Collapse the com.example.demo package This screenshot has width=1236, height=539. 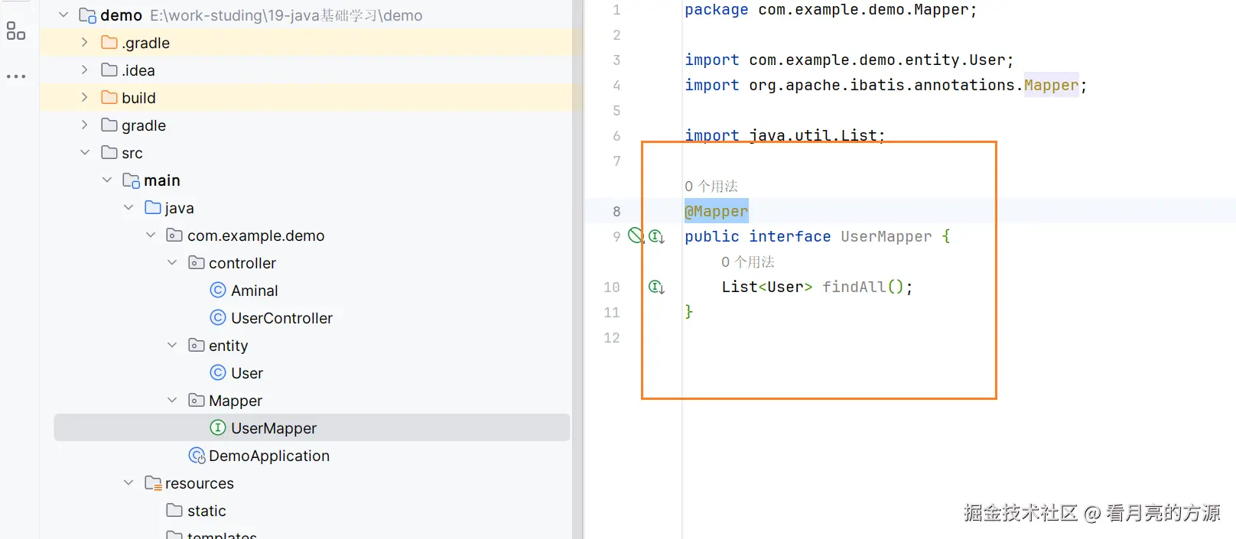(151, 235)
